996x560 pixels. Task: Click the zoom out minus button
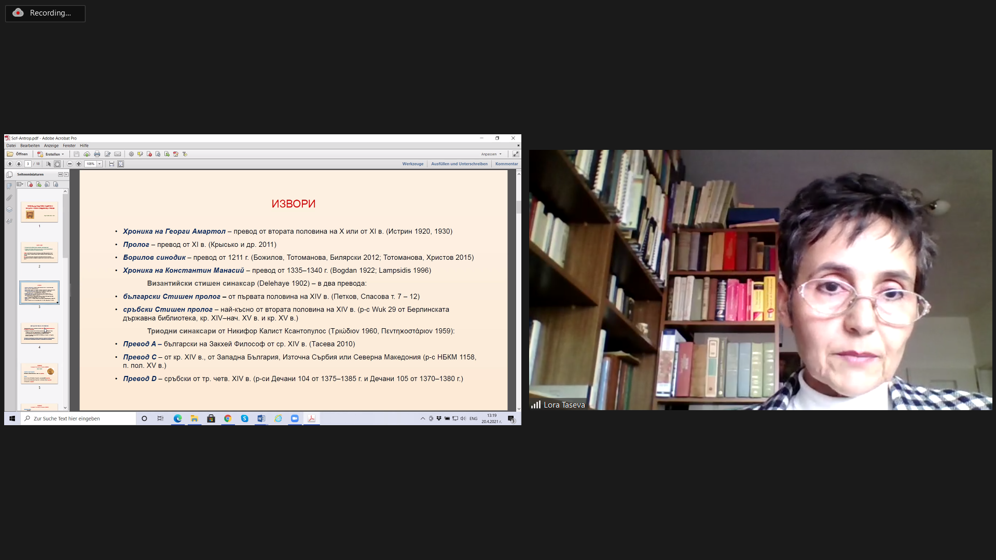click(70, 164)
